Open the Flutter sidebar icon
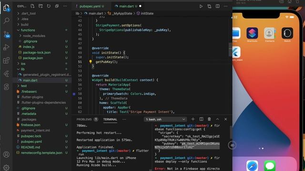 pos(6,74)
